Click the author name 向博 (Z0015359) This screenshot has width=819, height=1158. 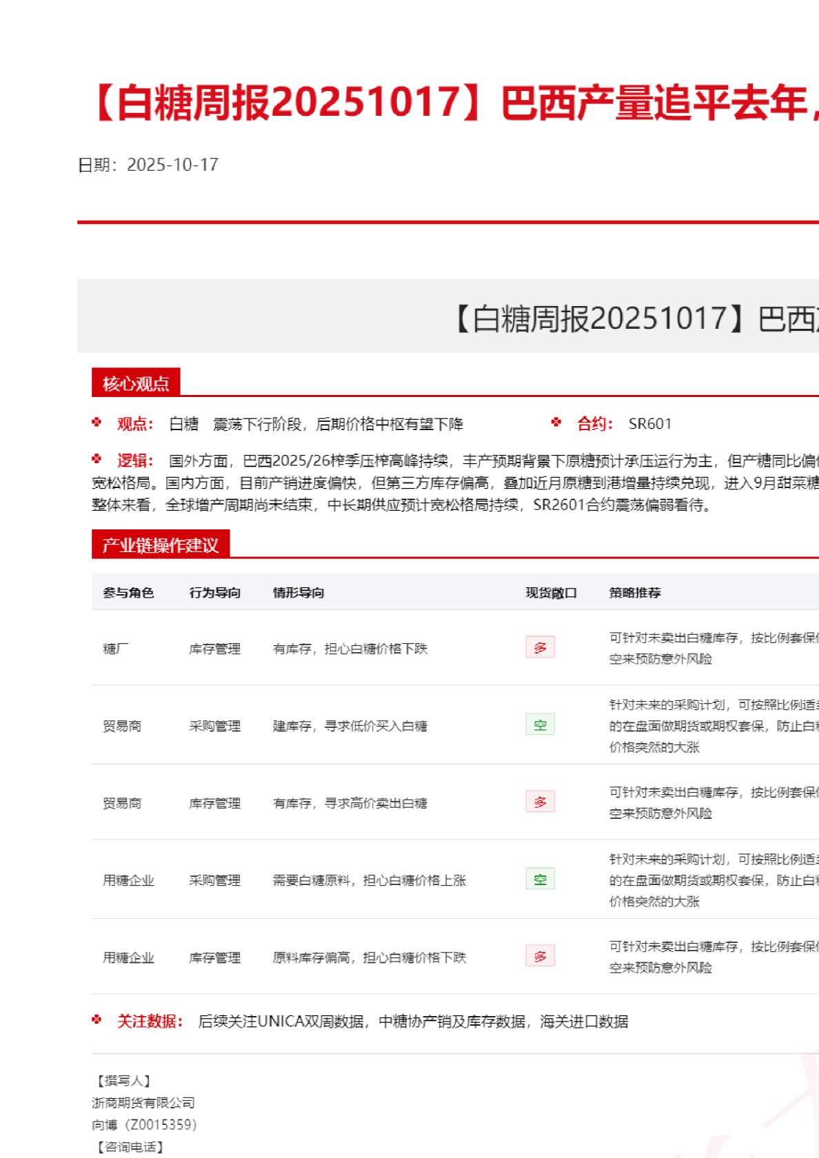tap(144, 1125)
